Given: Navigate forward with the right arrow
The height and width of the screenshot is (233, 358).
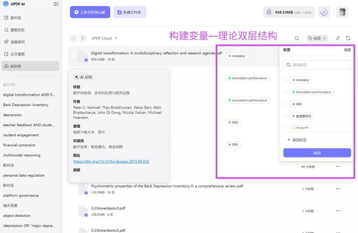Looking at the screenshot, I should 83,38.
